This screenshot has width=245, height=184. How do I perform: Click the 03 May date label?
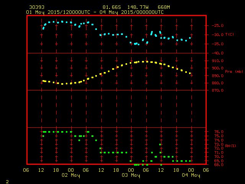point(131,175)
